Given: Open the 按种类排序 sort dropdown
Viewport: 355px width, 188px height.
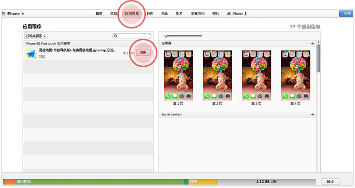Looking at the screenshot, I should pyautogui.click(x=36, y=36).
